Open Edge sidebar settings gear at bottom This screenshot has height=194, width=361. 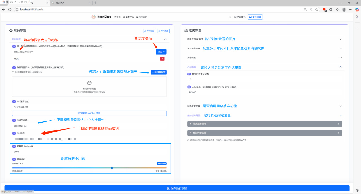pos(357,190)
